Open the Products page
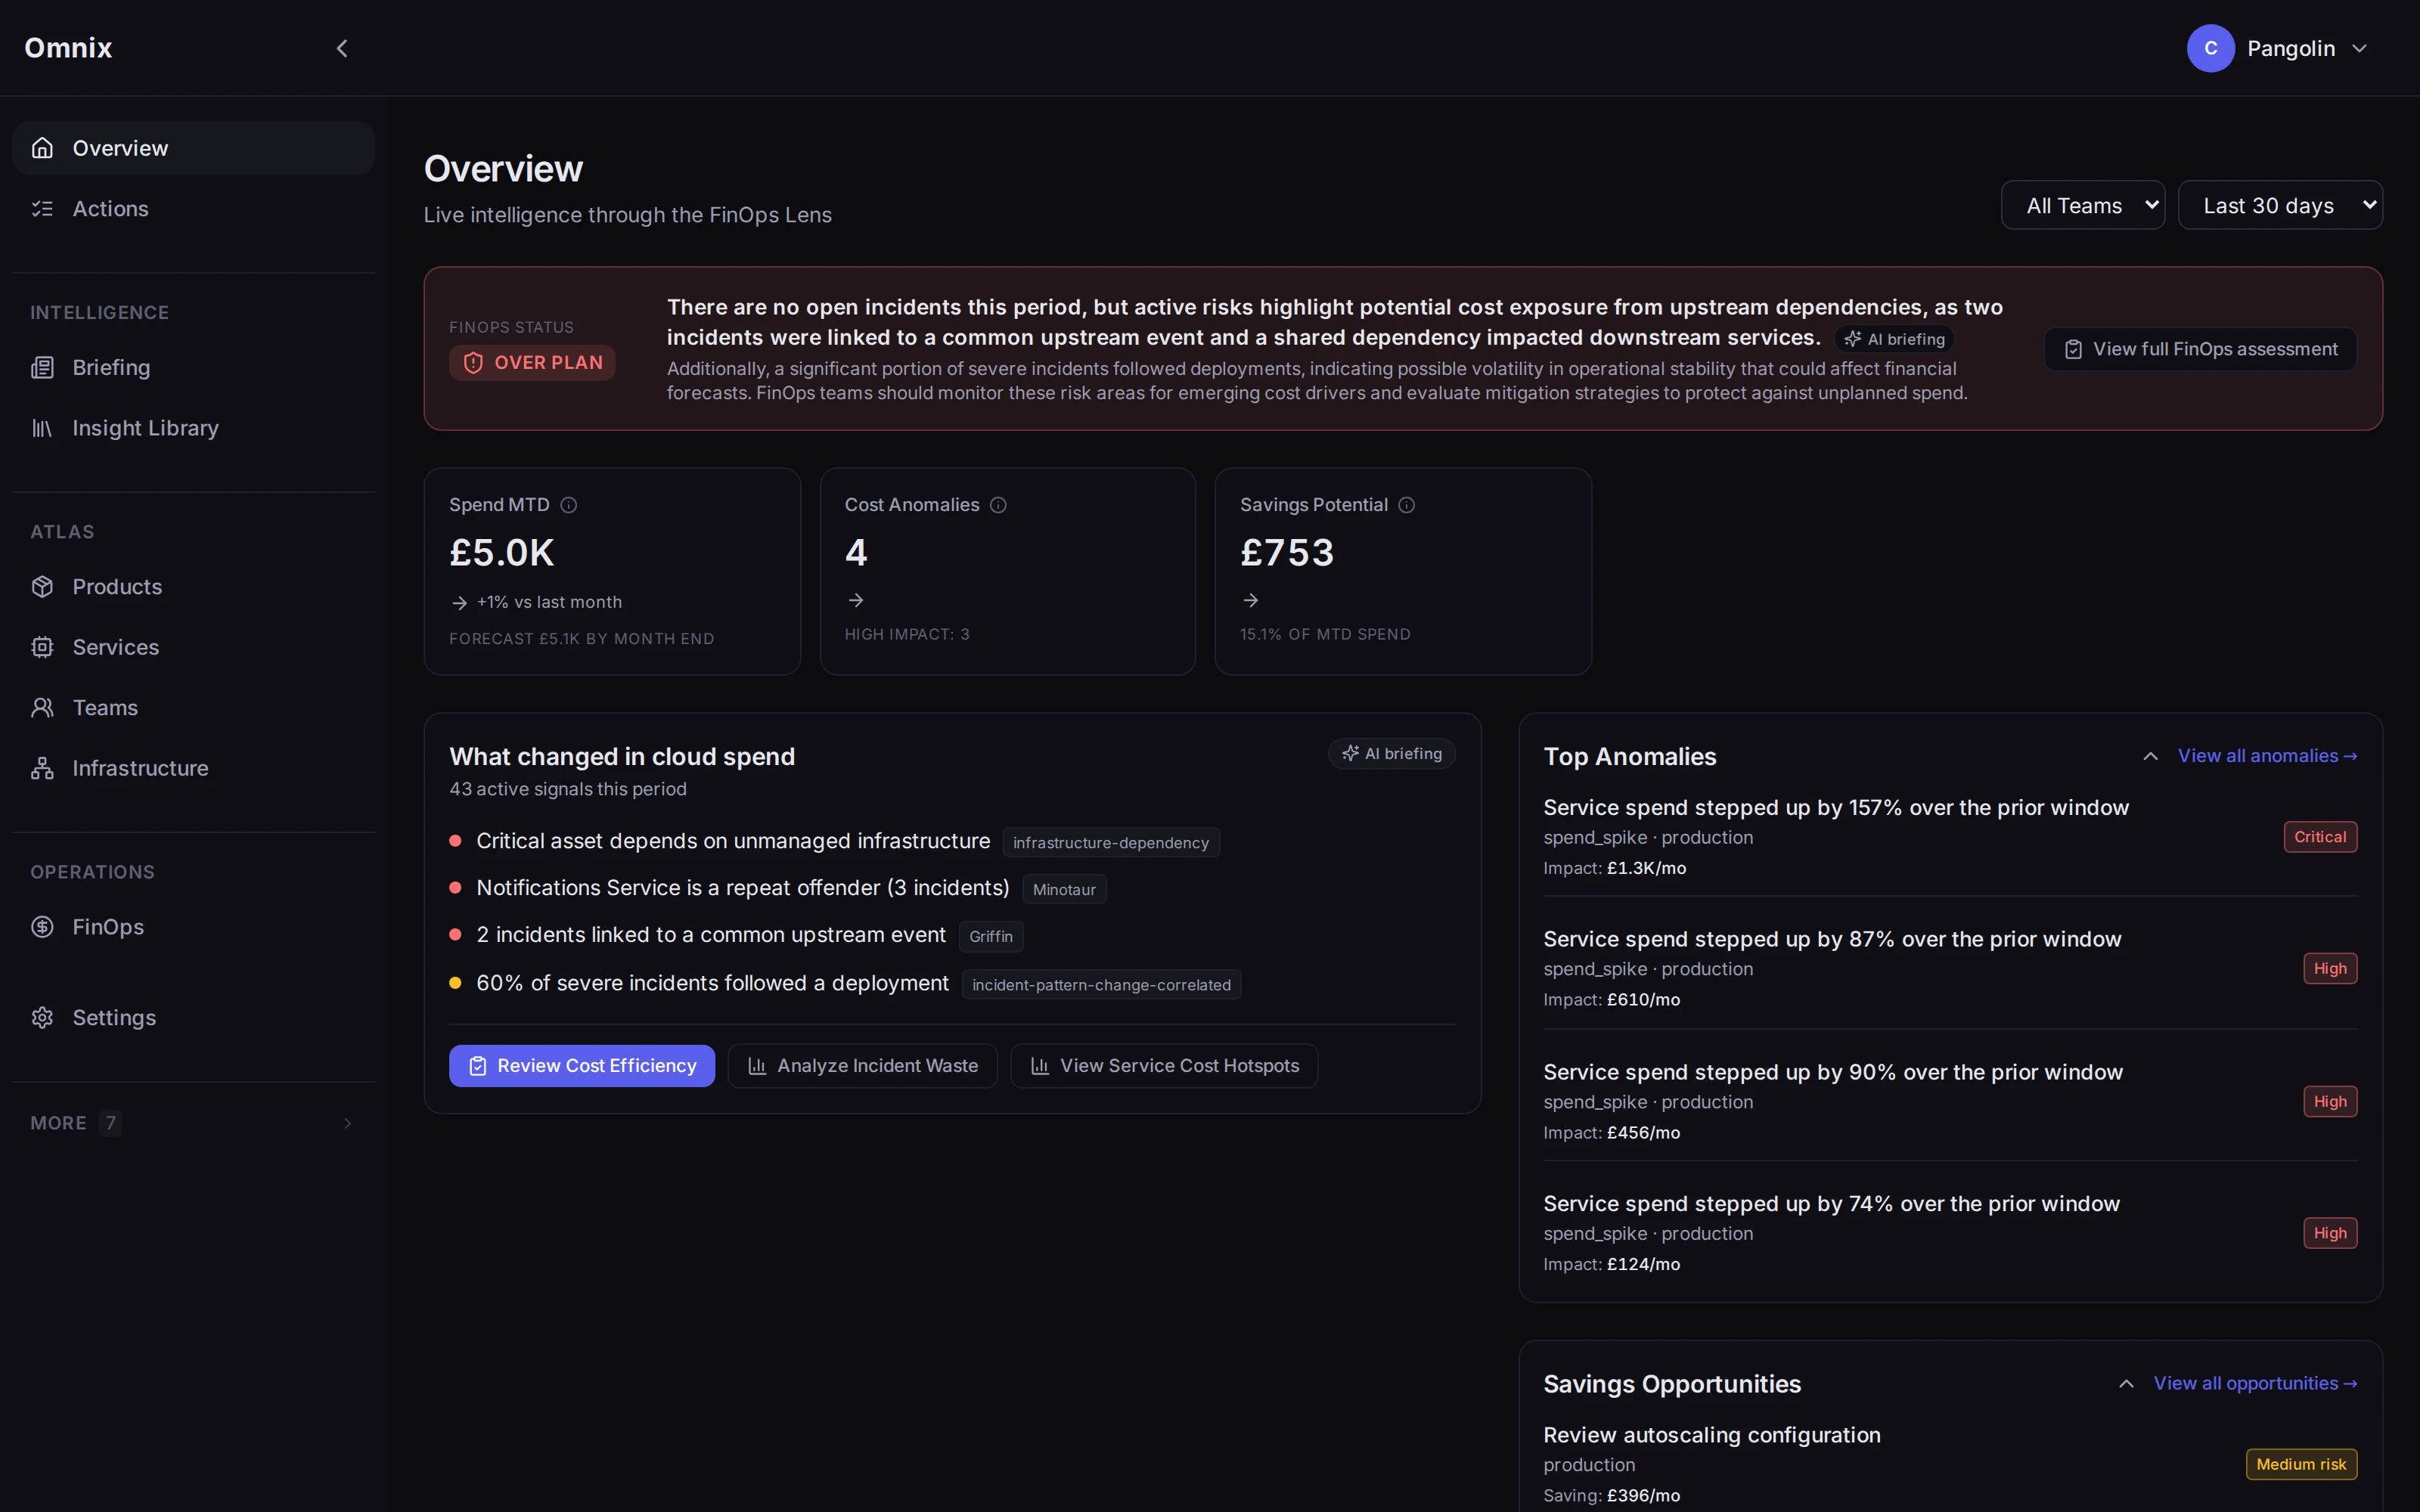Viewport: 2420px width, 1512px height. coord(193,587)
